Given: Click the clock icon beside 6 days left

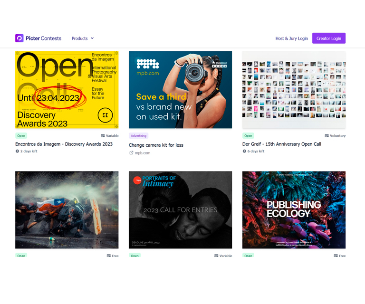Looking at the screenshot, I should click(x=244, y=152).
